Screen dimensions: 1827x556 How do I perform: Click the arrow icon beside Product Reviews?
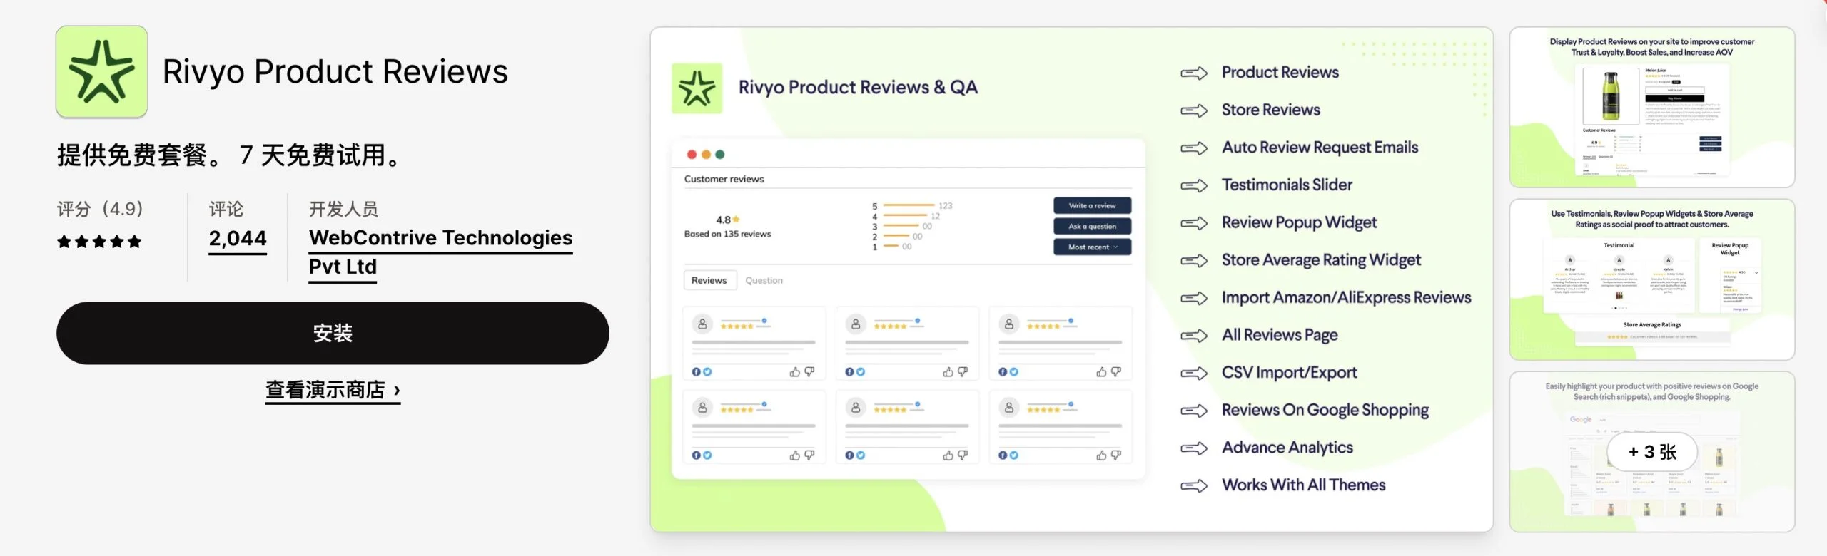[x=1193, y=73]
